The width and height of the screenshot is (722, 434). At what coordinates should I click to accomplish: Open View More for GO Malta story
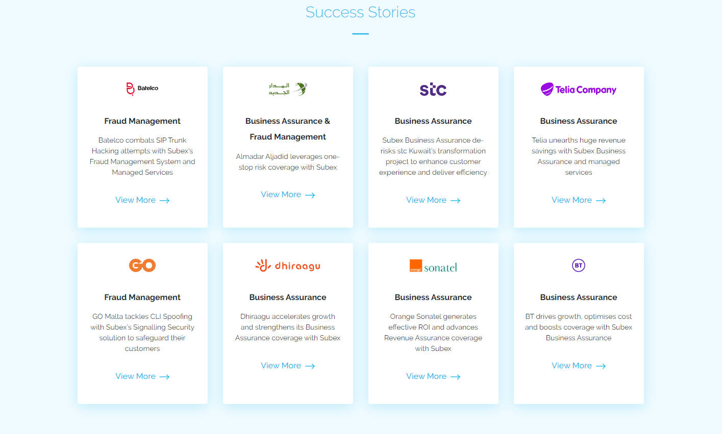(x=142, y=376)
